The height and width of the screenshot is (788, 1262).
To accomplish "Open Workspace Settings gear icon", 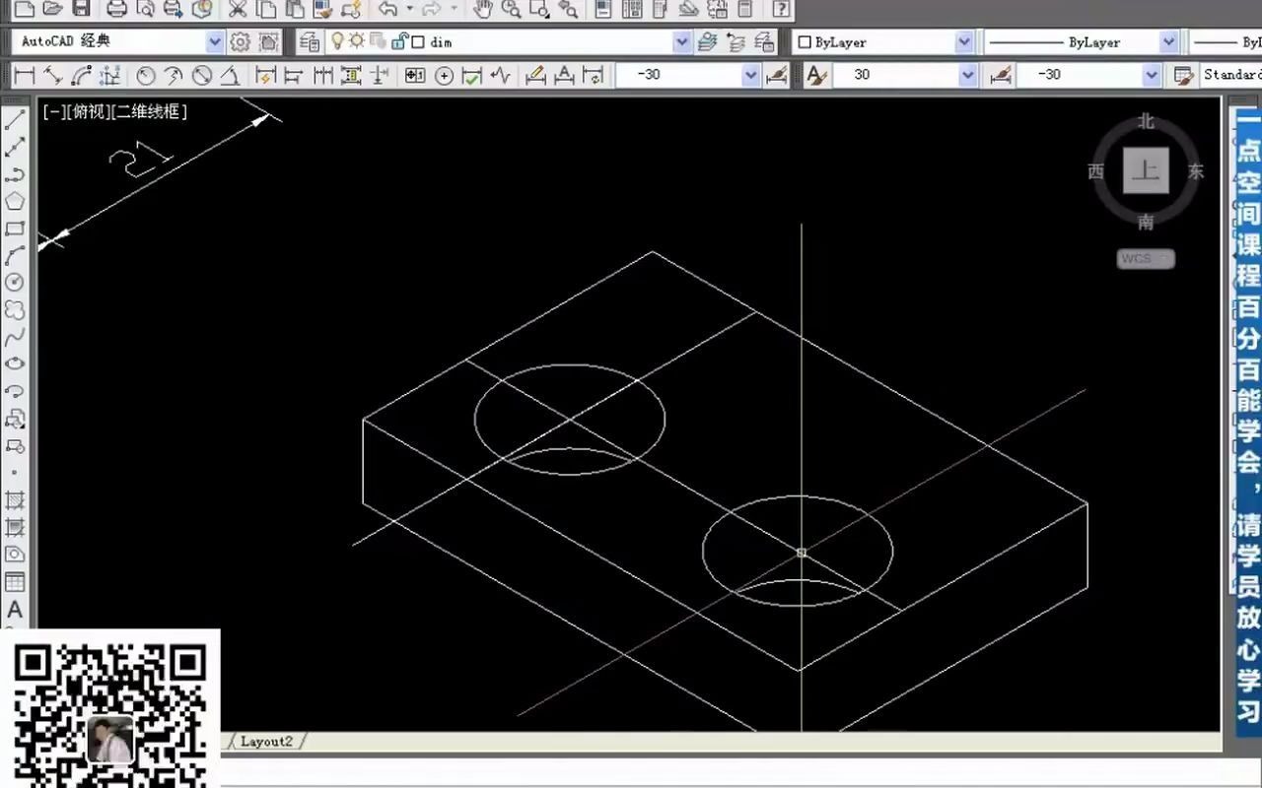I will (241, 42).
